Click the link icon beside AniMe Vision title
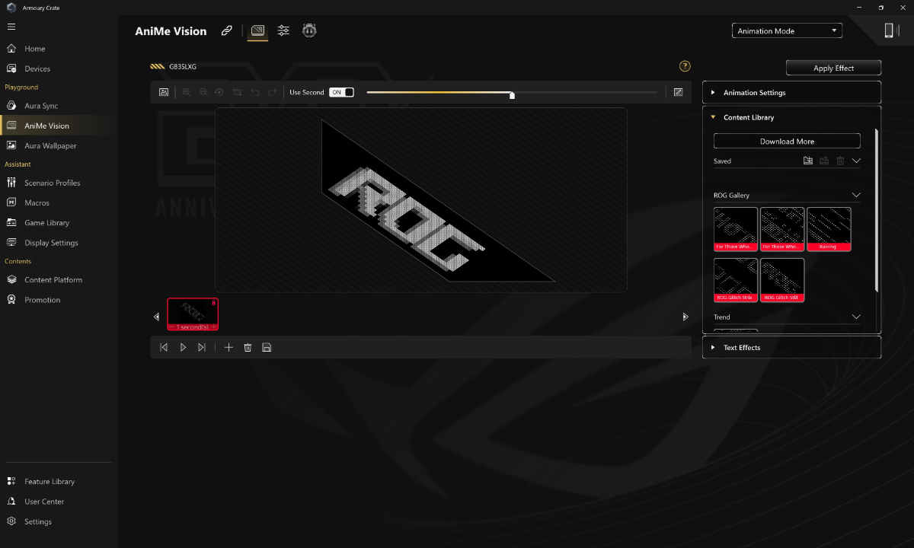 (226, 30)
